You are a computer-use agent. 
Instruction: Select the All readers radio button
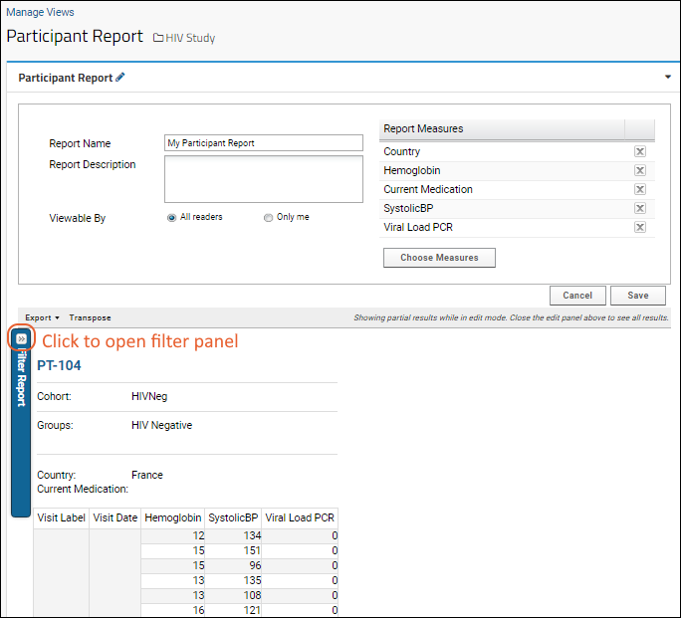coord(172,217)
